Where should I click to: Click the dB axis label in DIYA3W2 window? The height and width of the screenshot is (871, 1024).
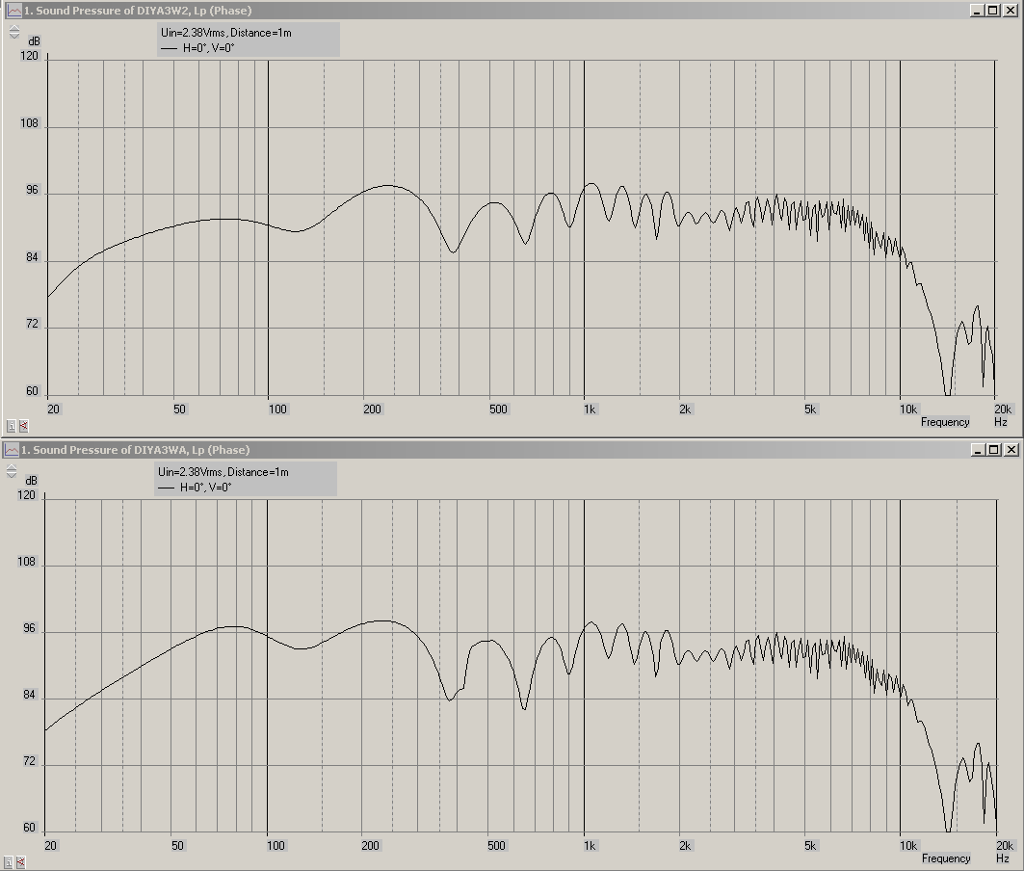pos(34,41)
